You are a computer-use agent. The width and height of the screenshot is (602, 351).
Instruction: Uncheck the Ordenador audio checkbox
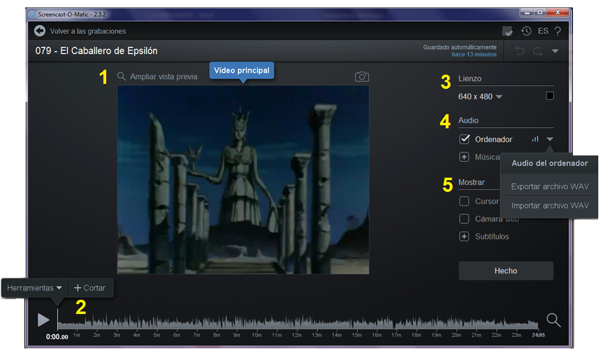coord(464,139)
